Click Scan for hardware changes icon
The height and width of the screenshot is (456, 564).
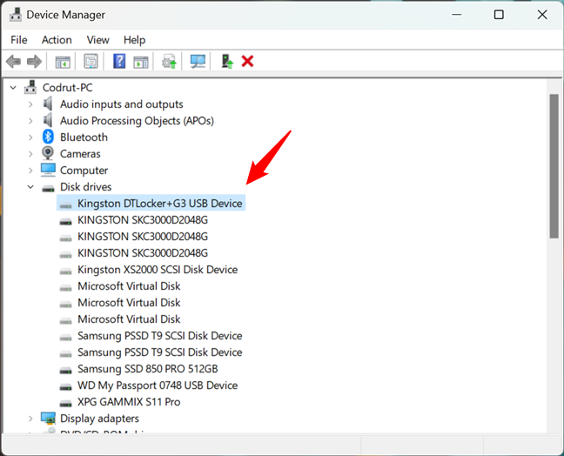click(198, 62)
